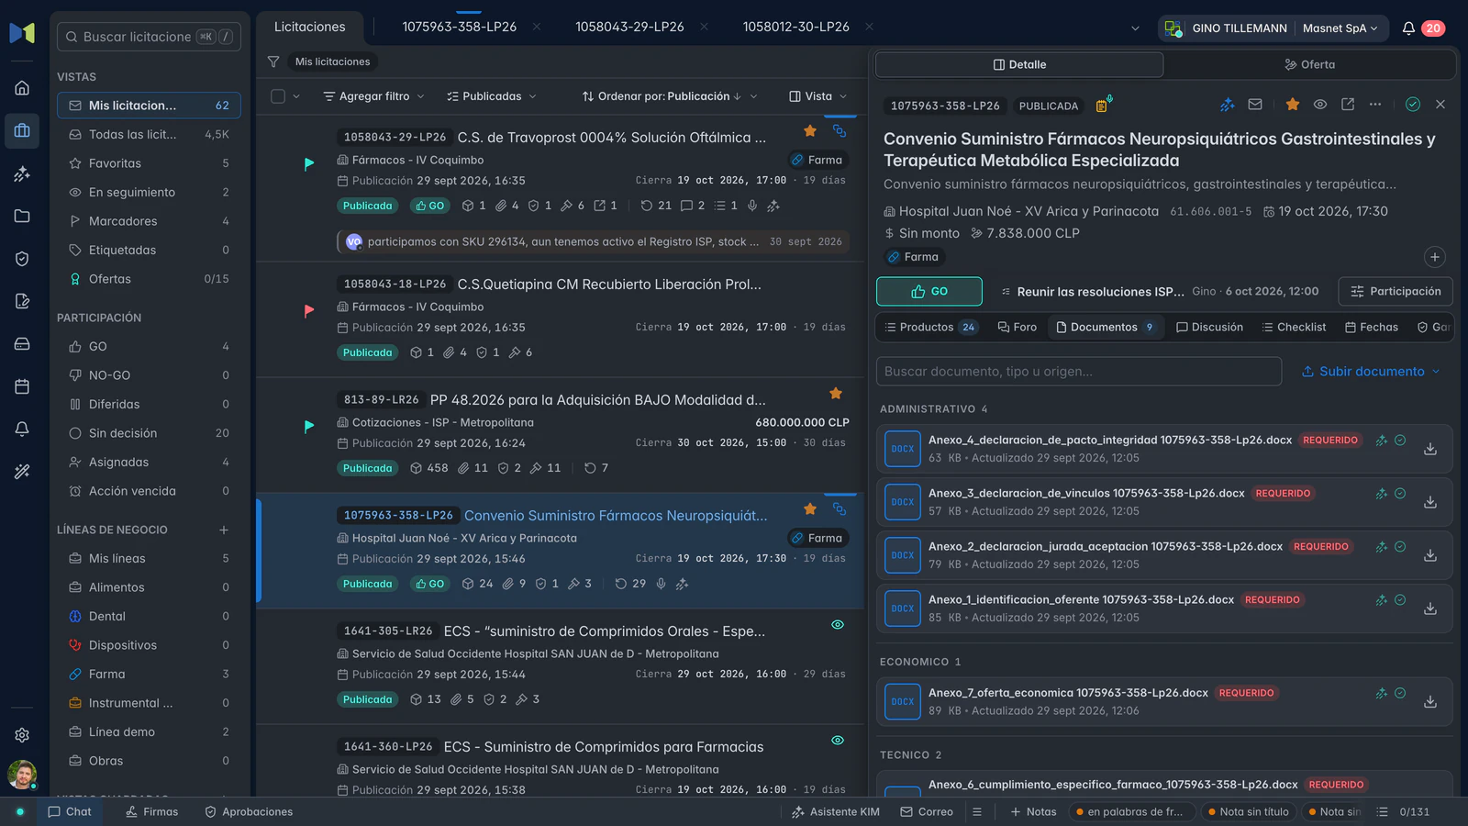Open Vista dropdown
The width and height of the screenshot is (1468, 826).
(818, 96)
